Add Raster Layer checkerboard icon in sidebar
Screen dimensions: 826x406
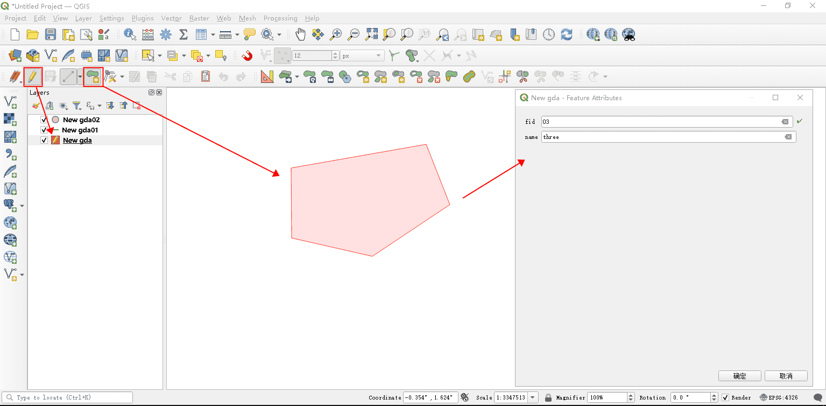tap(10, 119)
